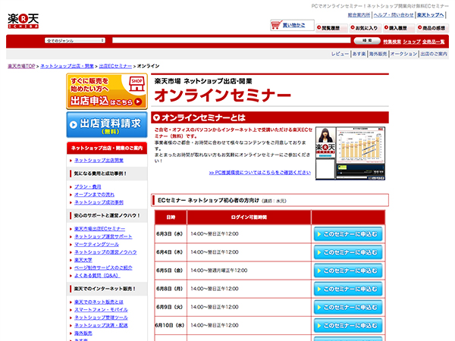
Task: Open 商品の感想 product reviews tab
Action: [432, 28]
